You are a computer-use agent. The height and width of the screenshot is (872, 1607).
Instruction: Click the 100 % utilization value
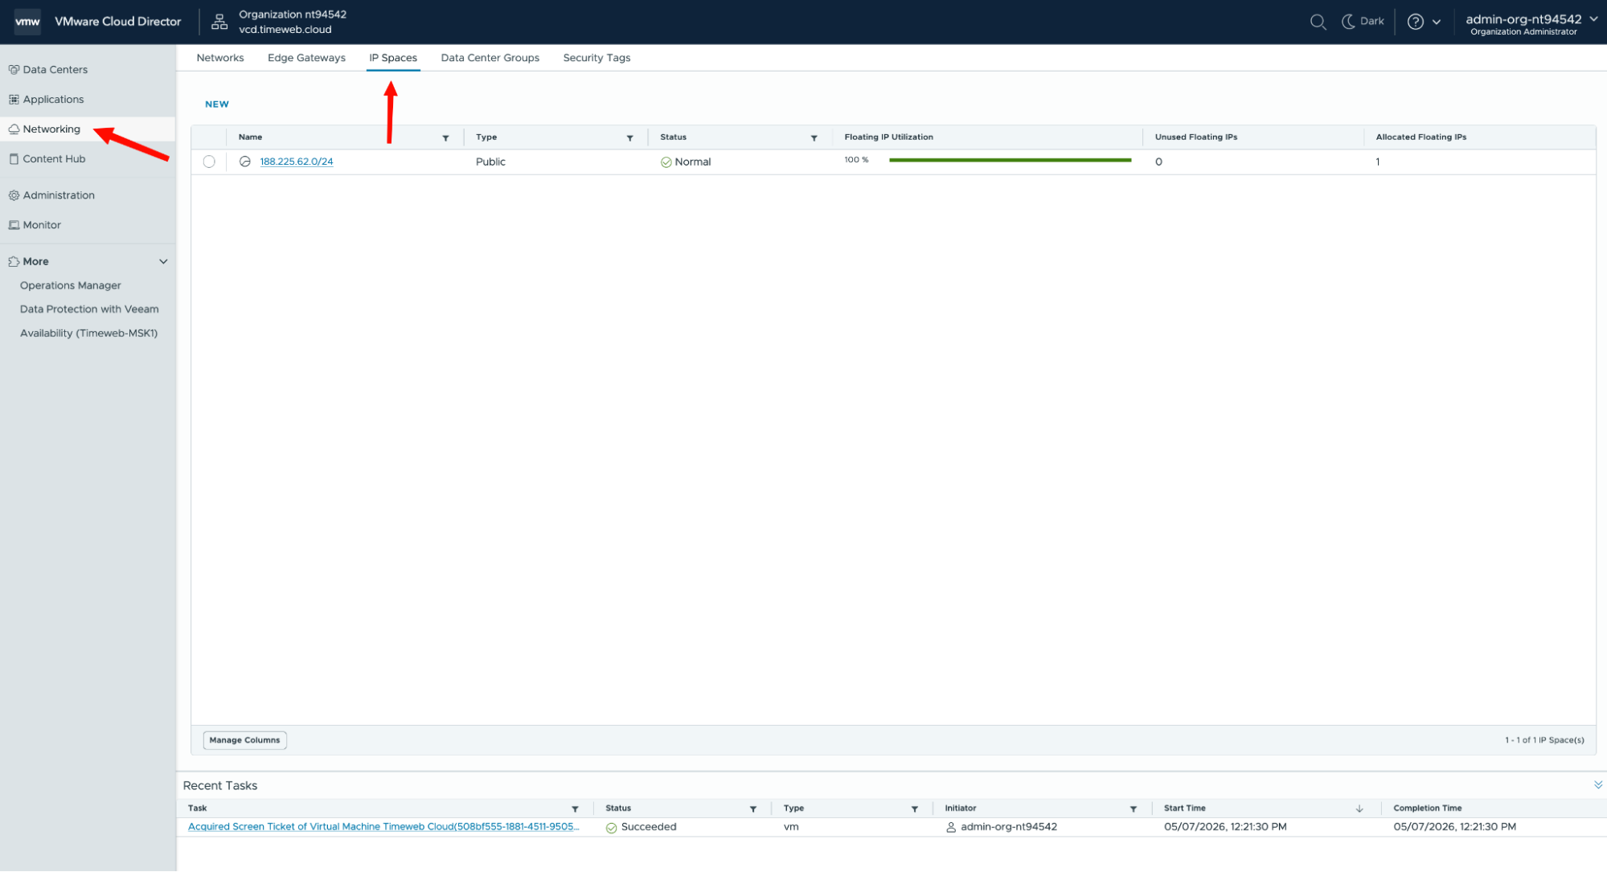pyautogui.click(x=856, y=160)
